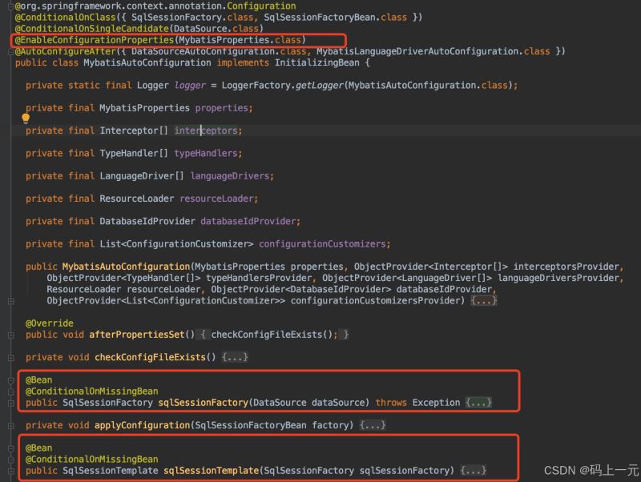This screenshot has width=641, height=482.
Task: Expand folded {...} body of applyConfiguration
Action: click(373, 425)
